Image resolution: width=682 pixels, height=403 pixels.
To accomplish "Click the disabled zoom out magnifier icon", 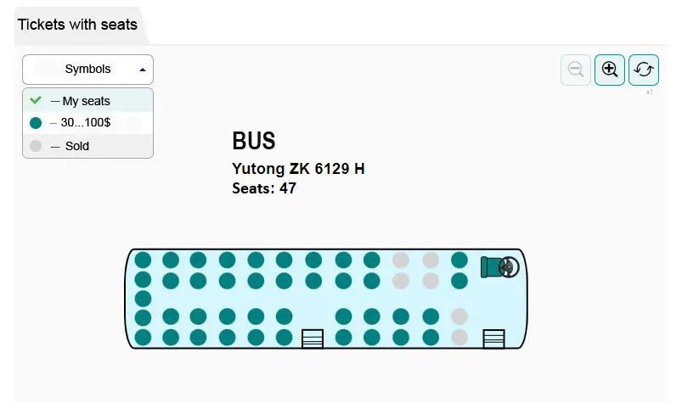I will [x=576, y=70].
